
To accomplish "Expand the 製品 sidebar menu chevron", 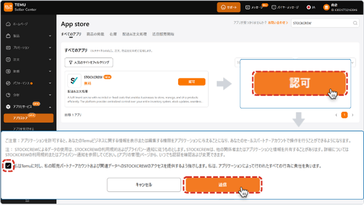I will 50,36.
